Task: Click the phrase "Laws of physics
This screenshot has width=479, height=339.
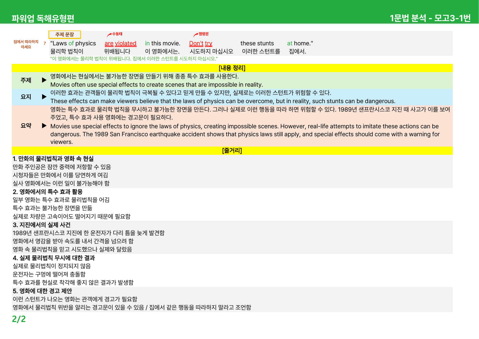Action: click(73, 43)
